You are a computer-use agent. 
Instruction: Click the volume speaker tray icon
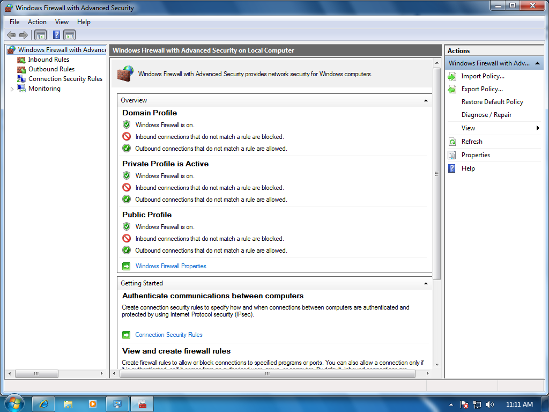pos(490,404)
